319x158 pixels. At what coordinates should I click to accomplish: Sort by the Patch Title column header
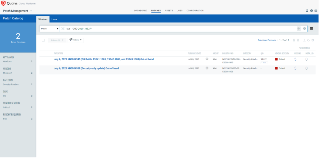click(x=59, y=53)
